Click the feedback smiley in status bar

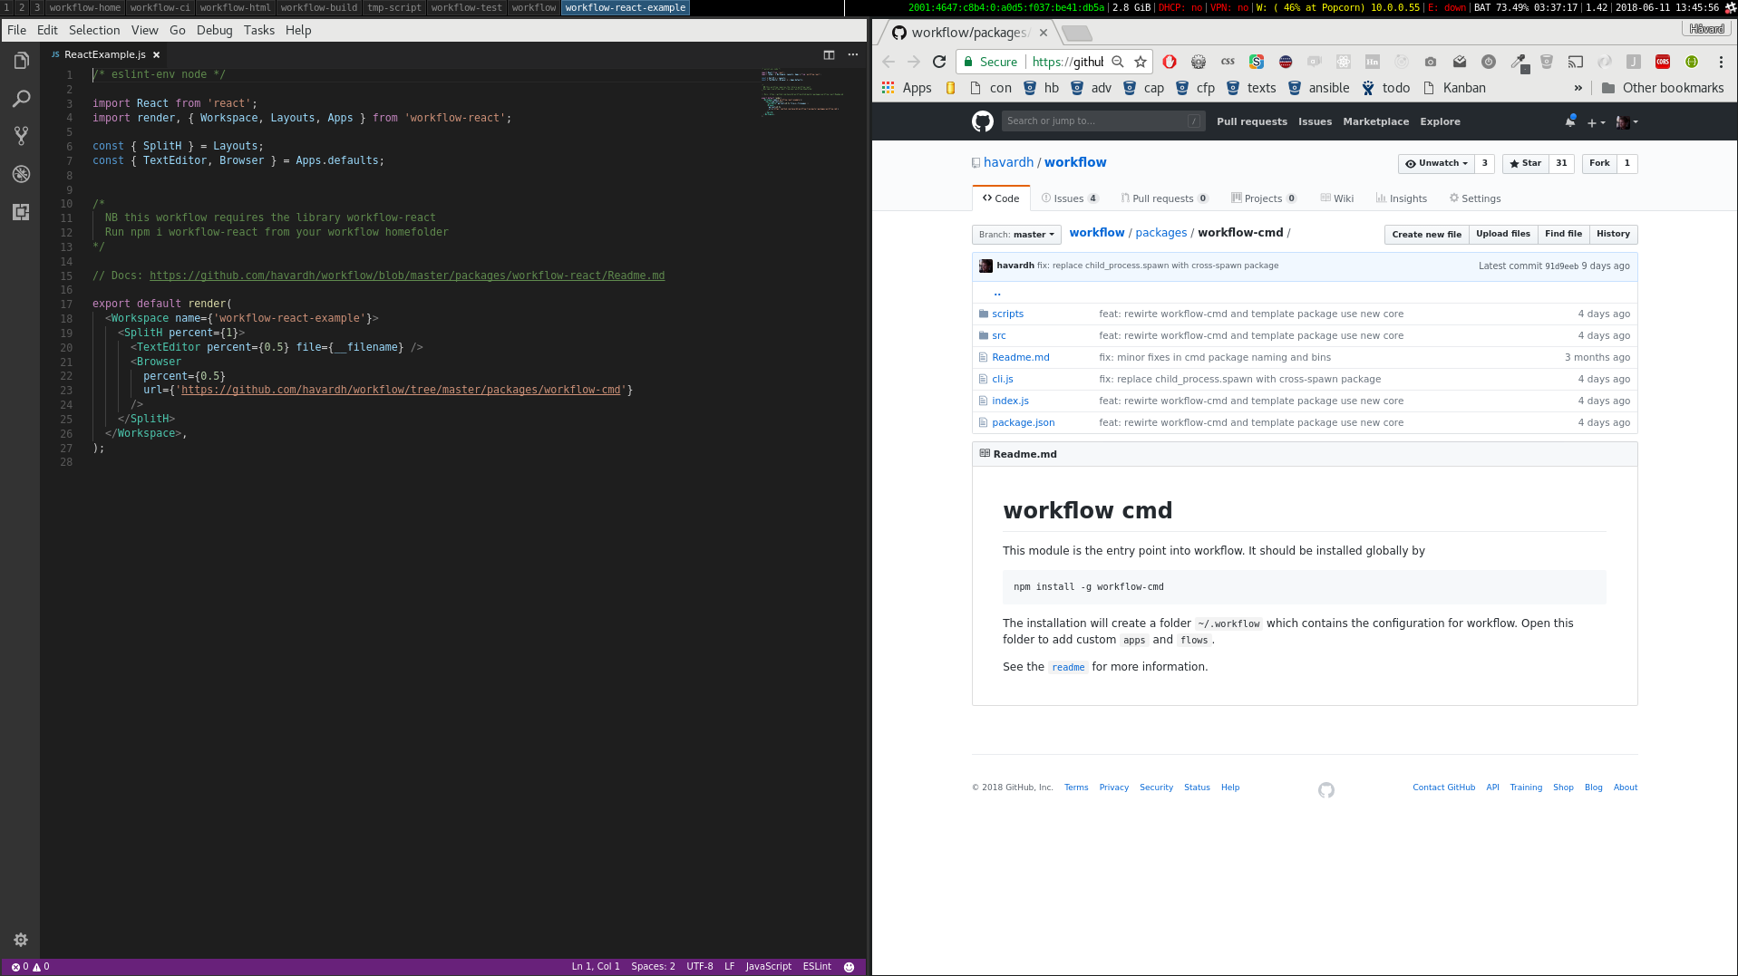pyautogui.click(x=849, y=967)
